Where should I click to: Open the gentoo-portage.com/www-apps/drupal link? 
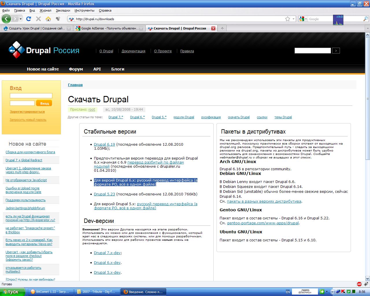pyautogui.click(x=263, y=223)
